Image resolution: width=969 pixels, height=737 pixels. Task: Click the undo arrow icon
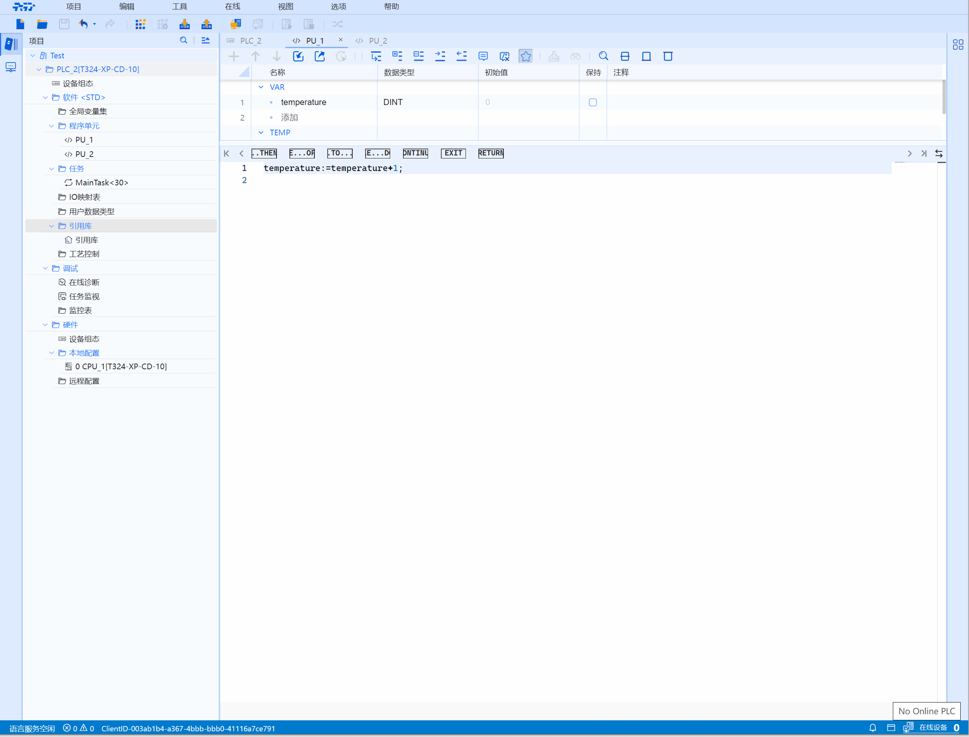click(83, 24)
